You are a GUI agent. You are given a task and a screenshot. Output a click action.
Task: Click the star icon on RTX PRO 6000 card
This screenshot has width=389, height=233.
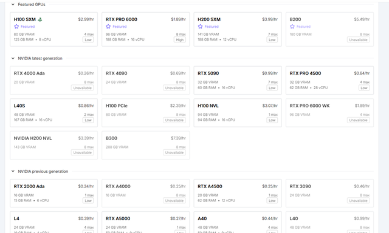click(x=108, y=27)
